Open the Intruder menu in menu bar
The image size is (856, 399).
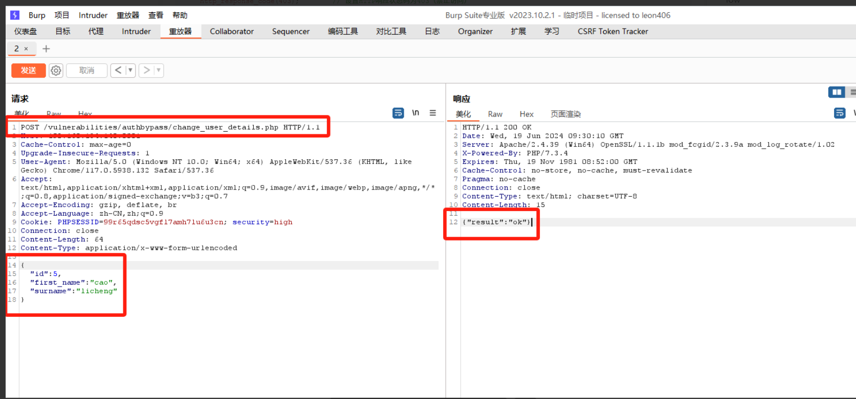point(93,15)
